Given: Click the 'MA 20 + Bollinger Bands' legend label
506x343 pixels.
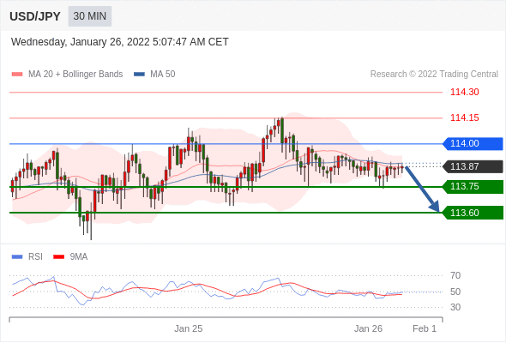Looking at the screenshot, I should [75, 75].
